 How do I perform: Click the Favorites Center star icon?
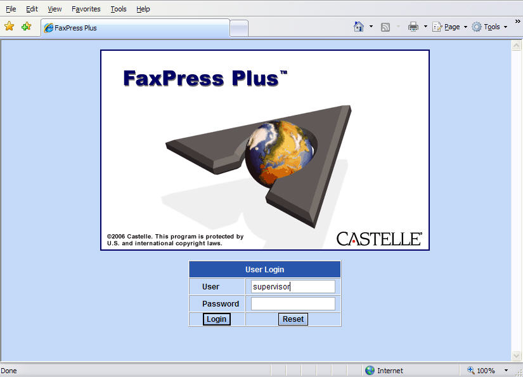click(x=9, y=27)
